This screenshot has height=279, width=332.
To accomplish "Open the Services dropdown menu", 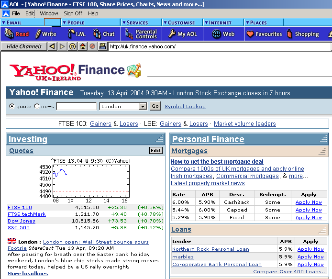I will click(123, 22).
